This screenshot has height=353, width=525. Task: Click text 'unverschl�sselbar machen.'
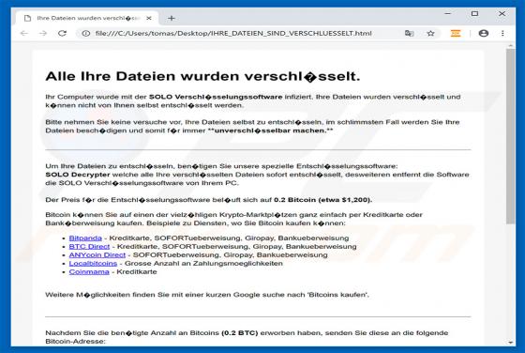(271, 130)
